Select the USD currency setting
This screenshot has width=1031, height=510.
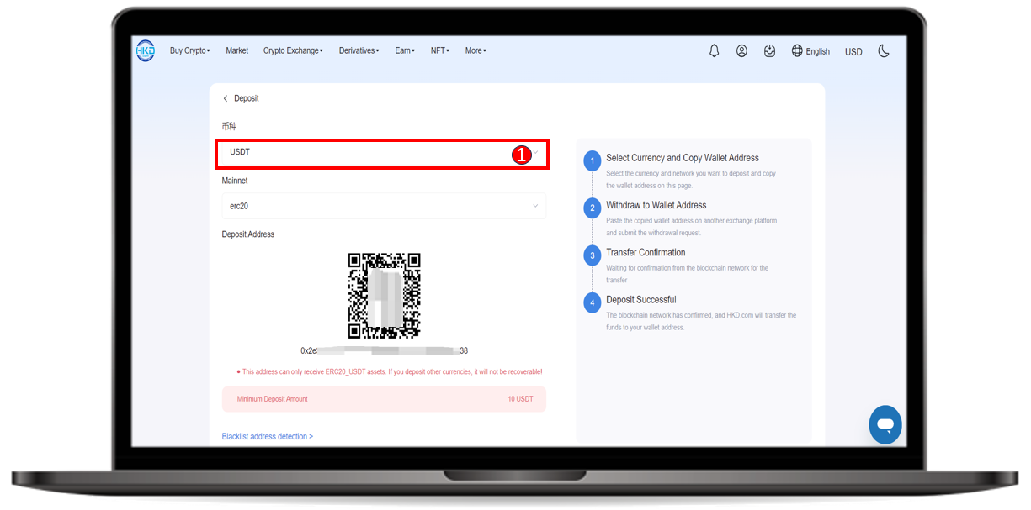(x=853, y=51)
